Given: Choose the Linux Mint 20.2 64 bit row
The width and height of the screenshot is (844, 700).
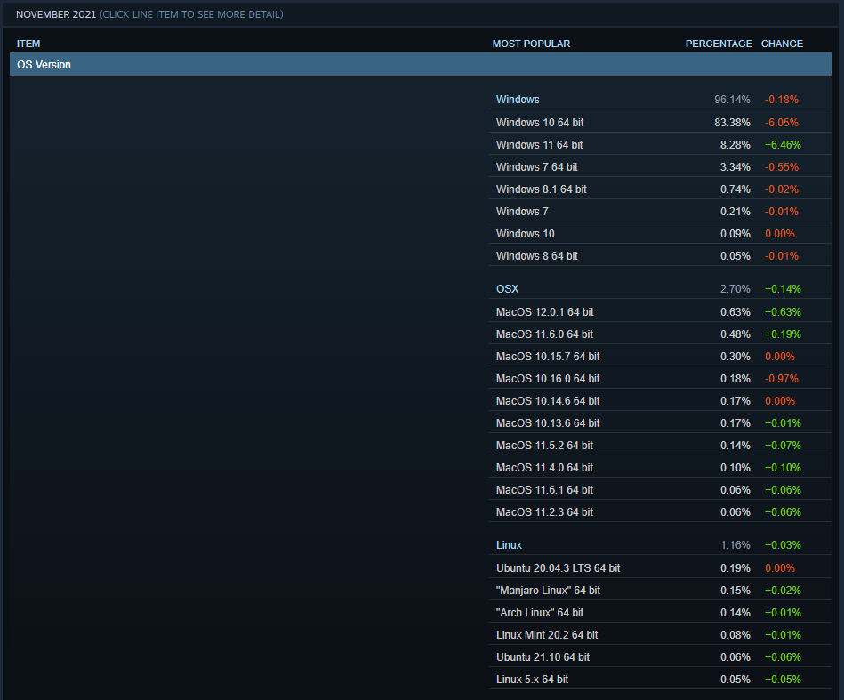Looking at the screenshot, I should 660,635.
